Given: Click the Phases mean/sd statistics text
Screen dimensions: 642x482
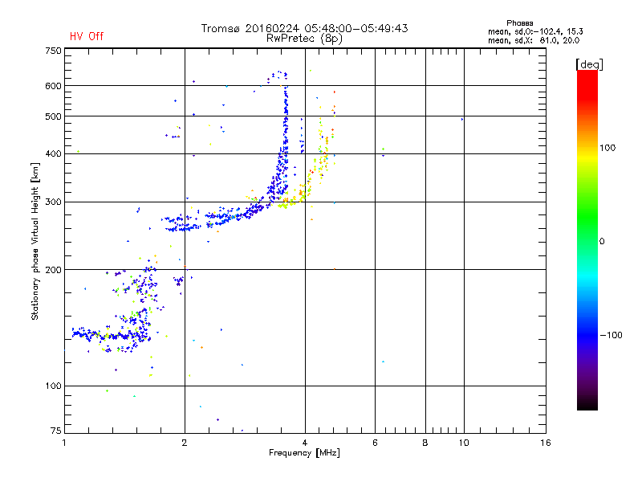Looking at the screenshot, I should click(x=535, y=31).
